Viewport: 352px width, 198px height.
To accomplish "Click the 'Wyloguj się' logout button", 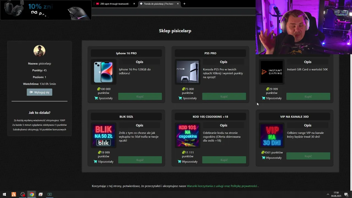I will click(x=39, y=92).
